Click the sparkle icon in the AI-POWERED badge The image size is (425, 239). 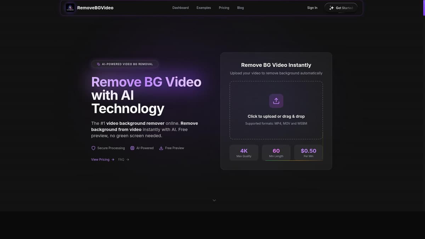[98, 64]
